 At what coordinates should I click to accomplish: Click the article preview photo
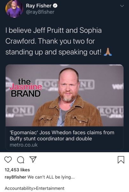[64, 95]
